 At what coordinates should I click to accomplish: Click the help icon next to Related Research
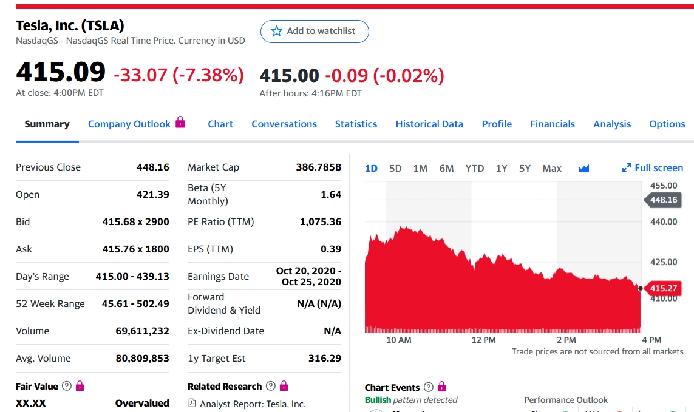point(270,387)
